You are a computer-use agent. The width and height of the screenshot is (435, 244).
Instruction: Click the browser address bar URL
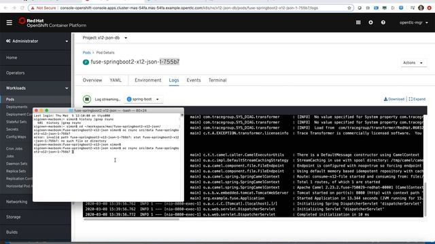[189, 8]
